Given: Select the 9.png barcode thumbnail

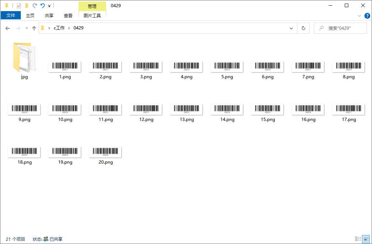Looking at the screenshot, I should click(24, 109).
